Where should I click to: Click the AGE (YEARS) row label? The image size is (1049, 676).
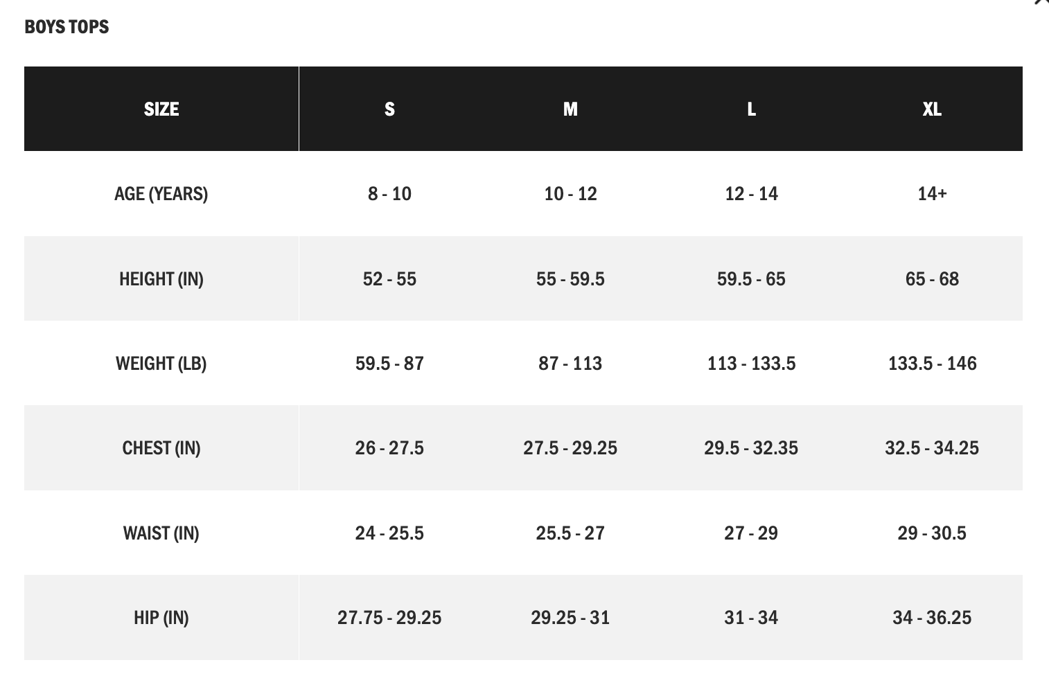[x=161, y=193]
